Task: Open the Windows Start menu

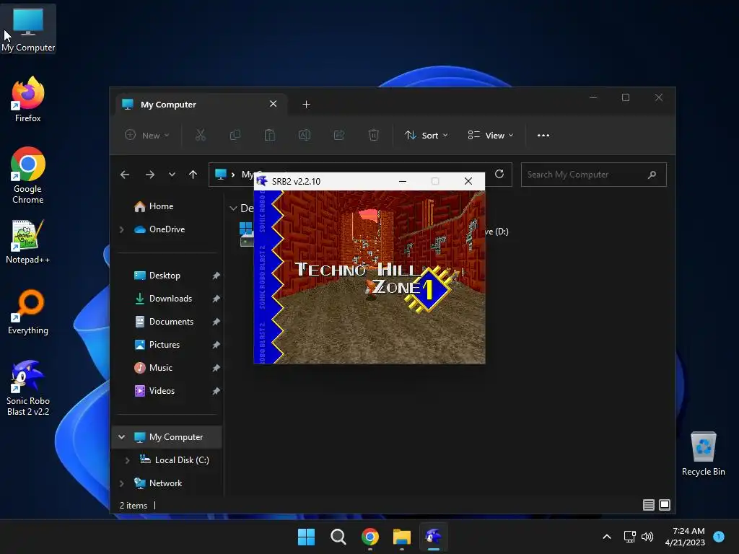Action: pyautogui.click(x=306, y=537)
